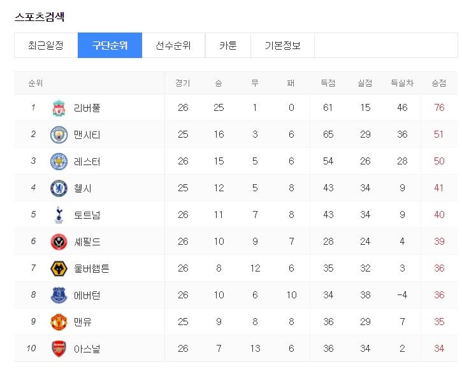Click the Manchester City crest icon
462x371 pixels.
click(x=59, y=135)
